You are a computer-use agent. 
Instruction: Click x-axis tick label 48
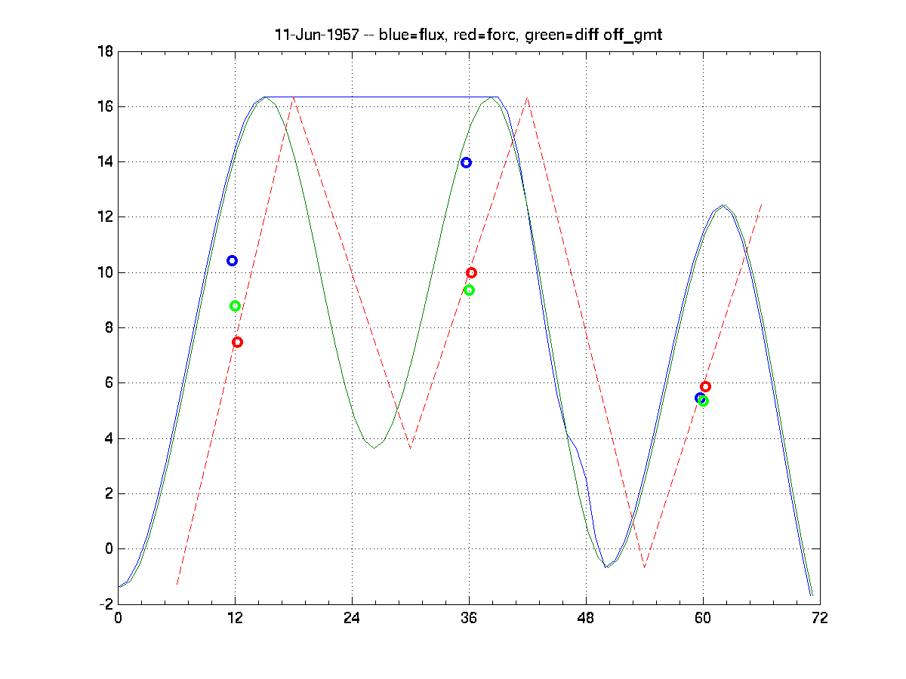pos(586,618)
